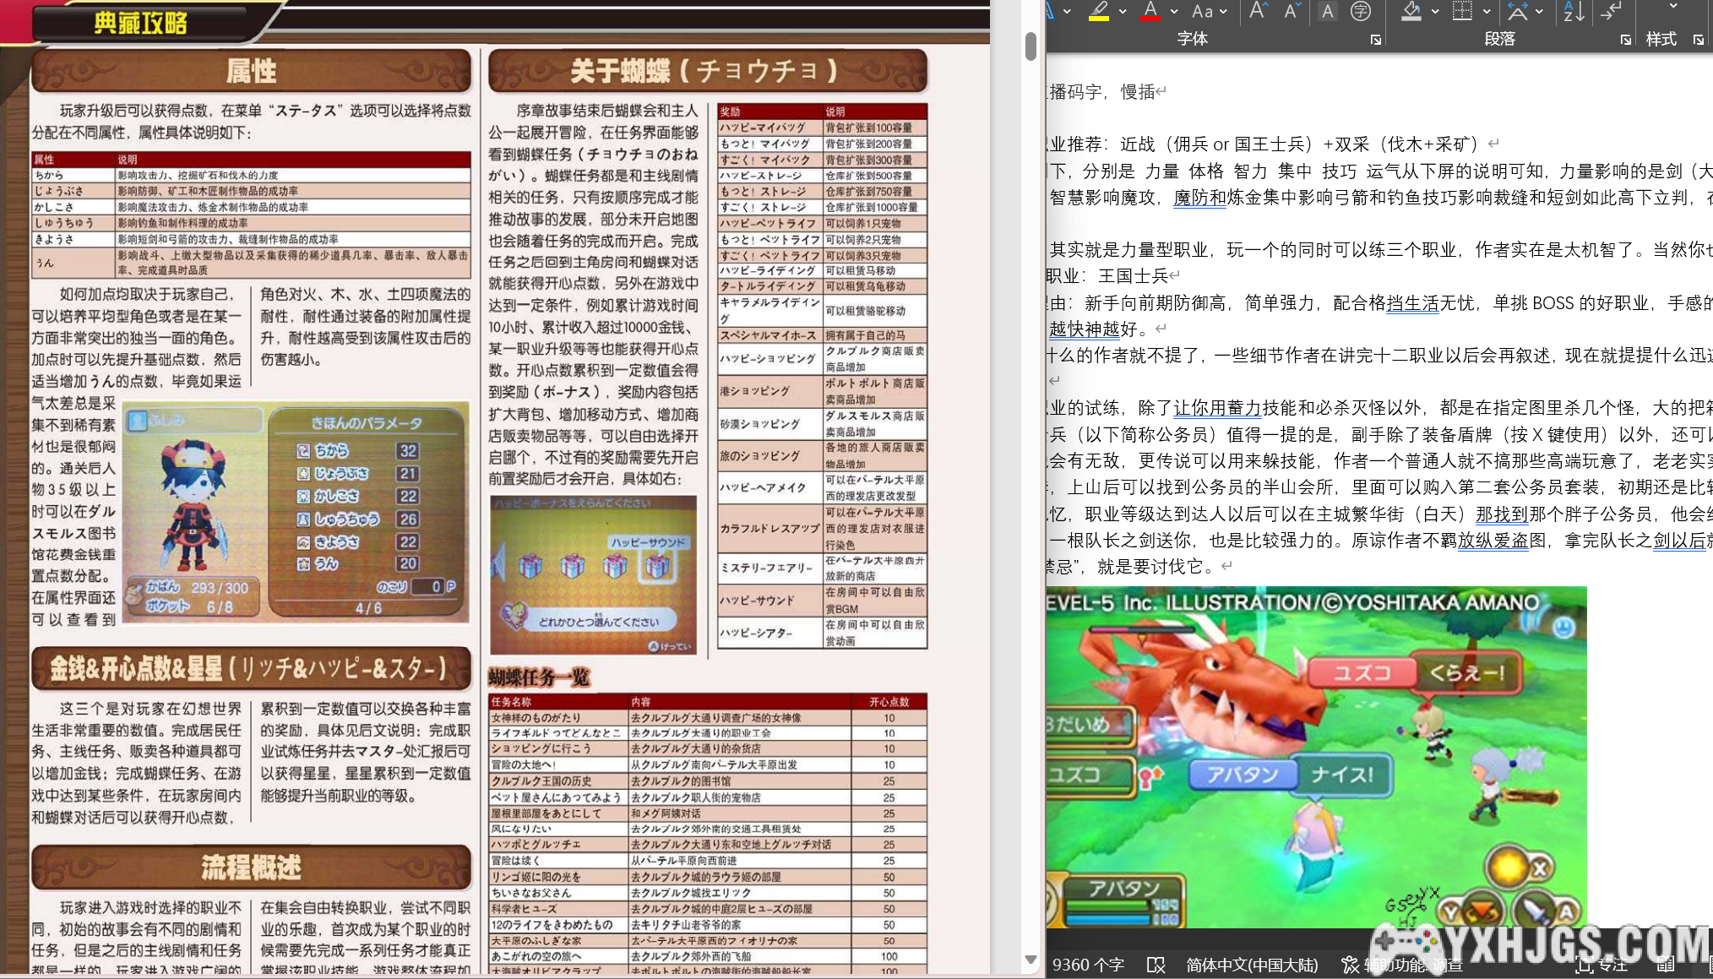Apply the red font color button

[x=1150, y=11]
